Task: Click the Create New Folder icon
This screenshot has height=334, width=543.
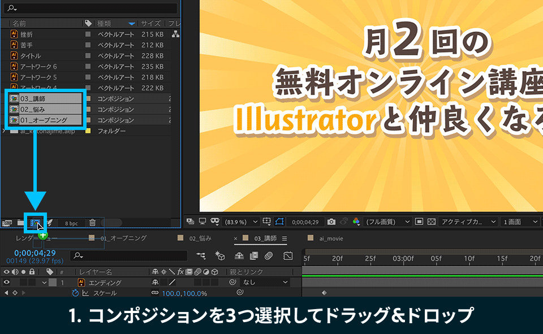Action: pyautogui.click(x=20, y=223)
